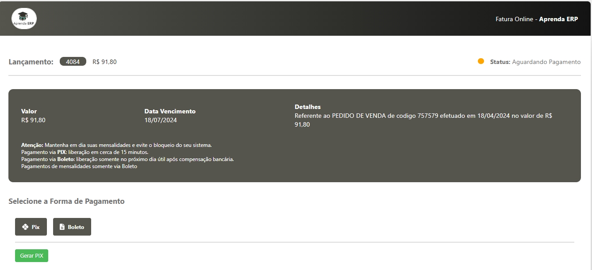This screenshot has height=270, width=592.
Task: Click the Detalhes heading
Action: coord(308,107)
